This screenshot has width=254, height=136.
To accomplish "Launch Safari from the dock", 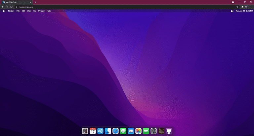I will point(115,131).
